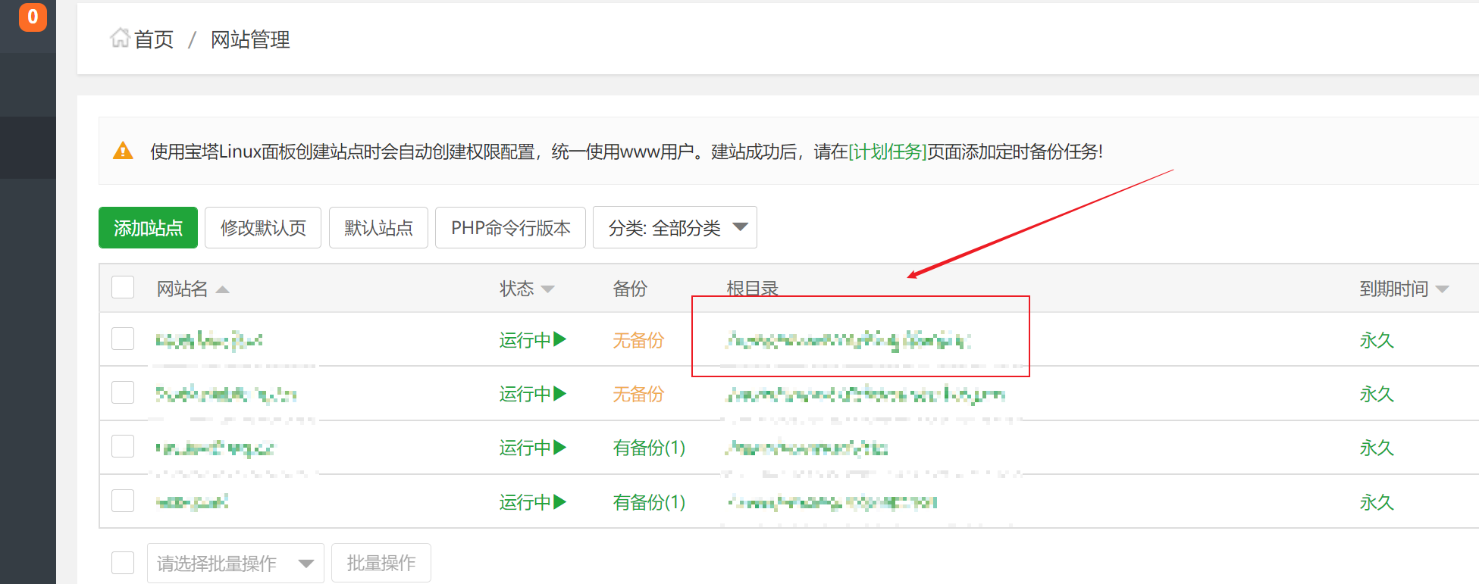Open the third row's root directory path
1479x584 pixels.
pos(807,448)
